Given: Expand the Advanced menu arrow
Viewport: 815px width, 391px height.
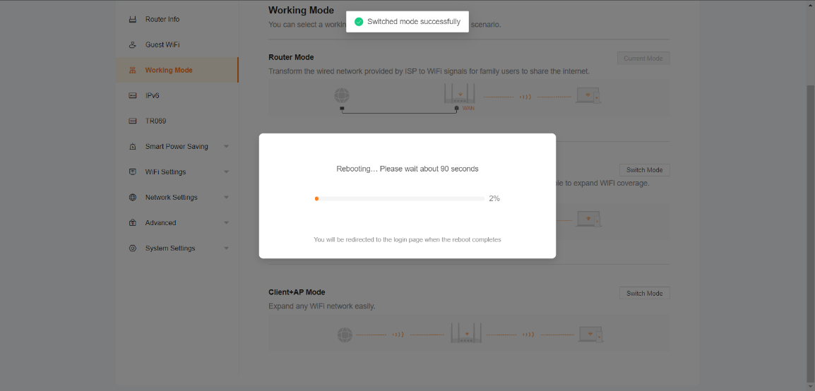Looking at the screenshot, I should click(226, 223).
